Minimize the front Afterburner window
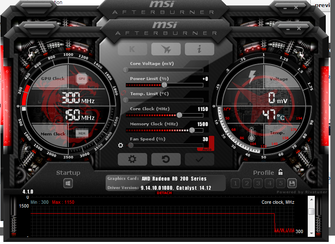 pos(288,29)
